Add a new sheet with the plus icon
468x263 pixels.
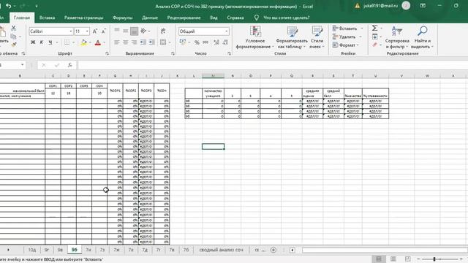[273, 250]
